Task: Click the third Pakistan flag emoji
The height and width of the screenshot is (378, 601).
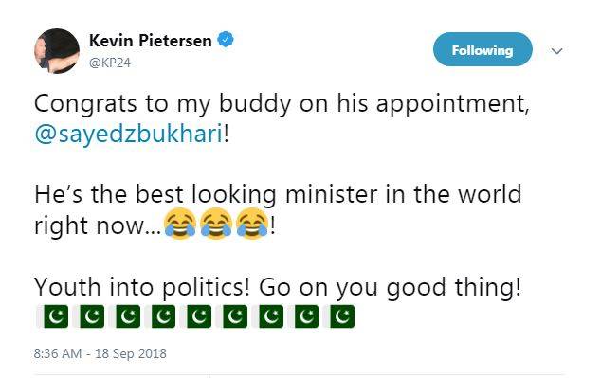Action: (x=128, y=316)
